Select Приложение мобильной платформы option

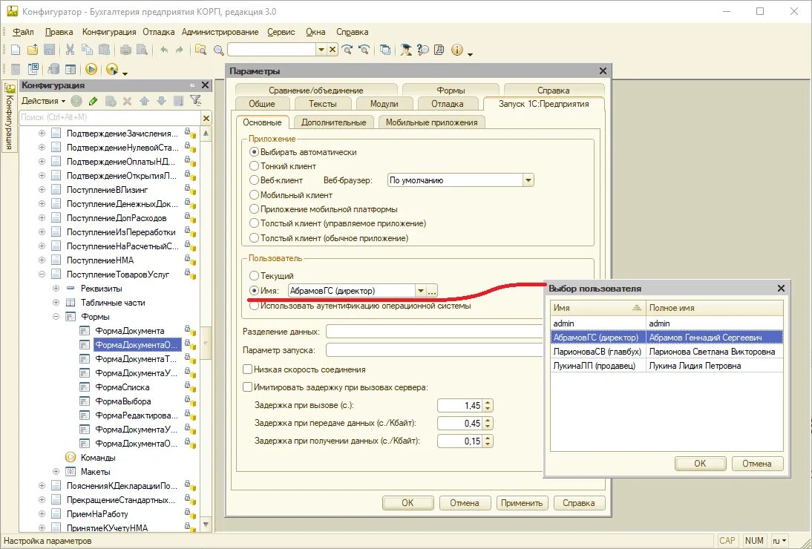click(x=255, y=209)
